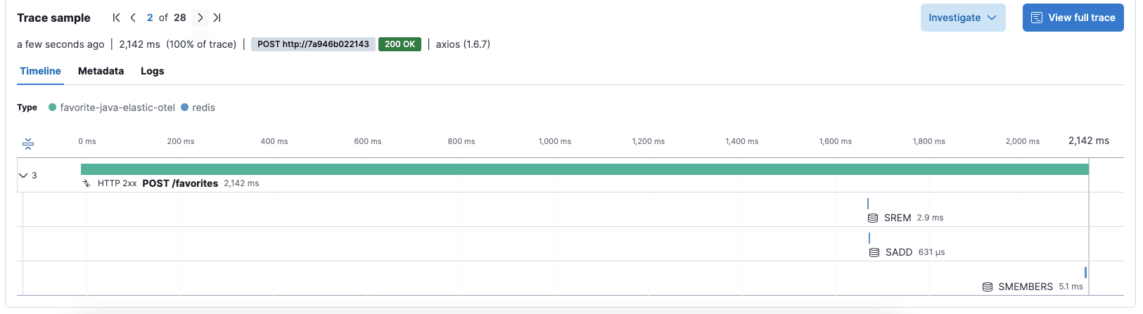Select the Timeline tab
This screenshot has width=1143, height=314.
(x=40, y=71)
